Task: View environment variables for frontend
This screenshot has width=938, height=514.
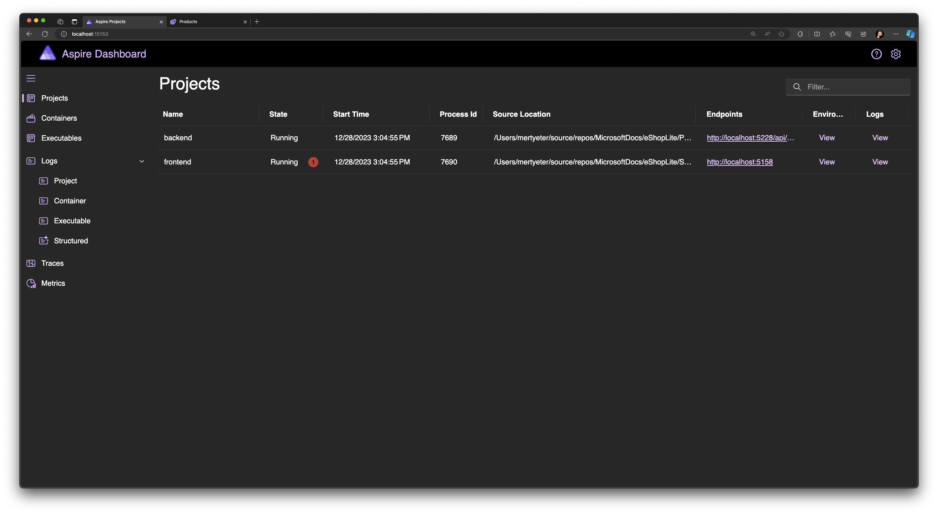Action: [x=827, y=162]
